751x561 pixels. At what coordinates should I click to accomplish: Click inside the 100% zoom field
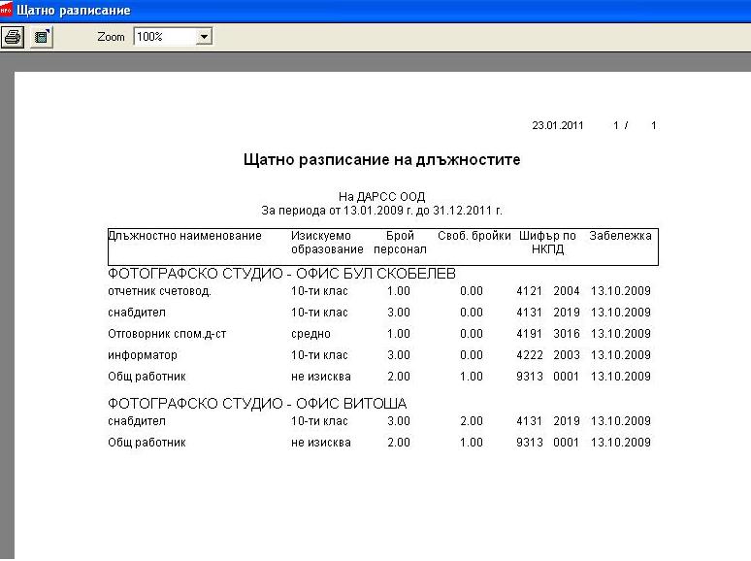point(165,37)
